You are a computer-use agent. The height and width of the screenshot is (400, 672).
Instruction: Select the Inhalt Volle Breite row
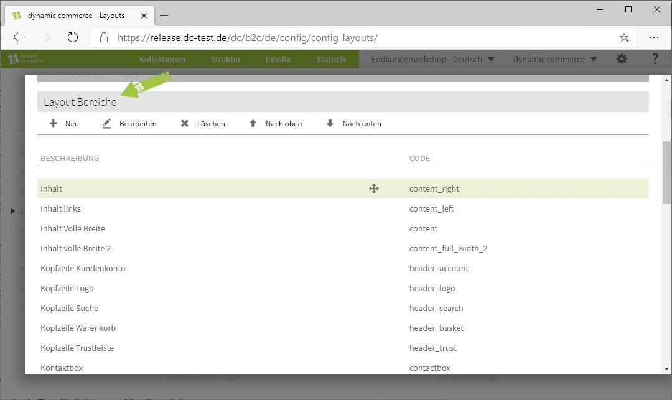pyautogui.click(x=343, y=228)
